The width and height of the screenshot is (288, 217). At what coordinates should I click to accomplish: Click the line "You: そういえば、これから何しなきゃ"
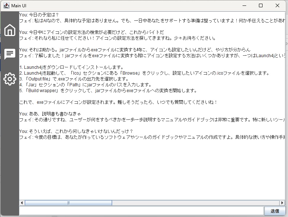point(76,131)
